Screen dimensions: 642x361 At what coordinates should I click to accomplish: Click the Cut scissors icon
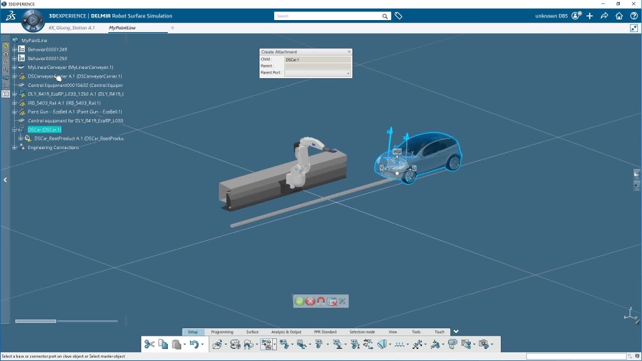tap(149, 344)
